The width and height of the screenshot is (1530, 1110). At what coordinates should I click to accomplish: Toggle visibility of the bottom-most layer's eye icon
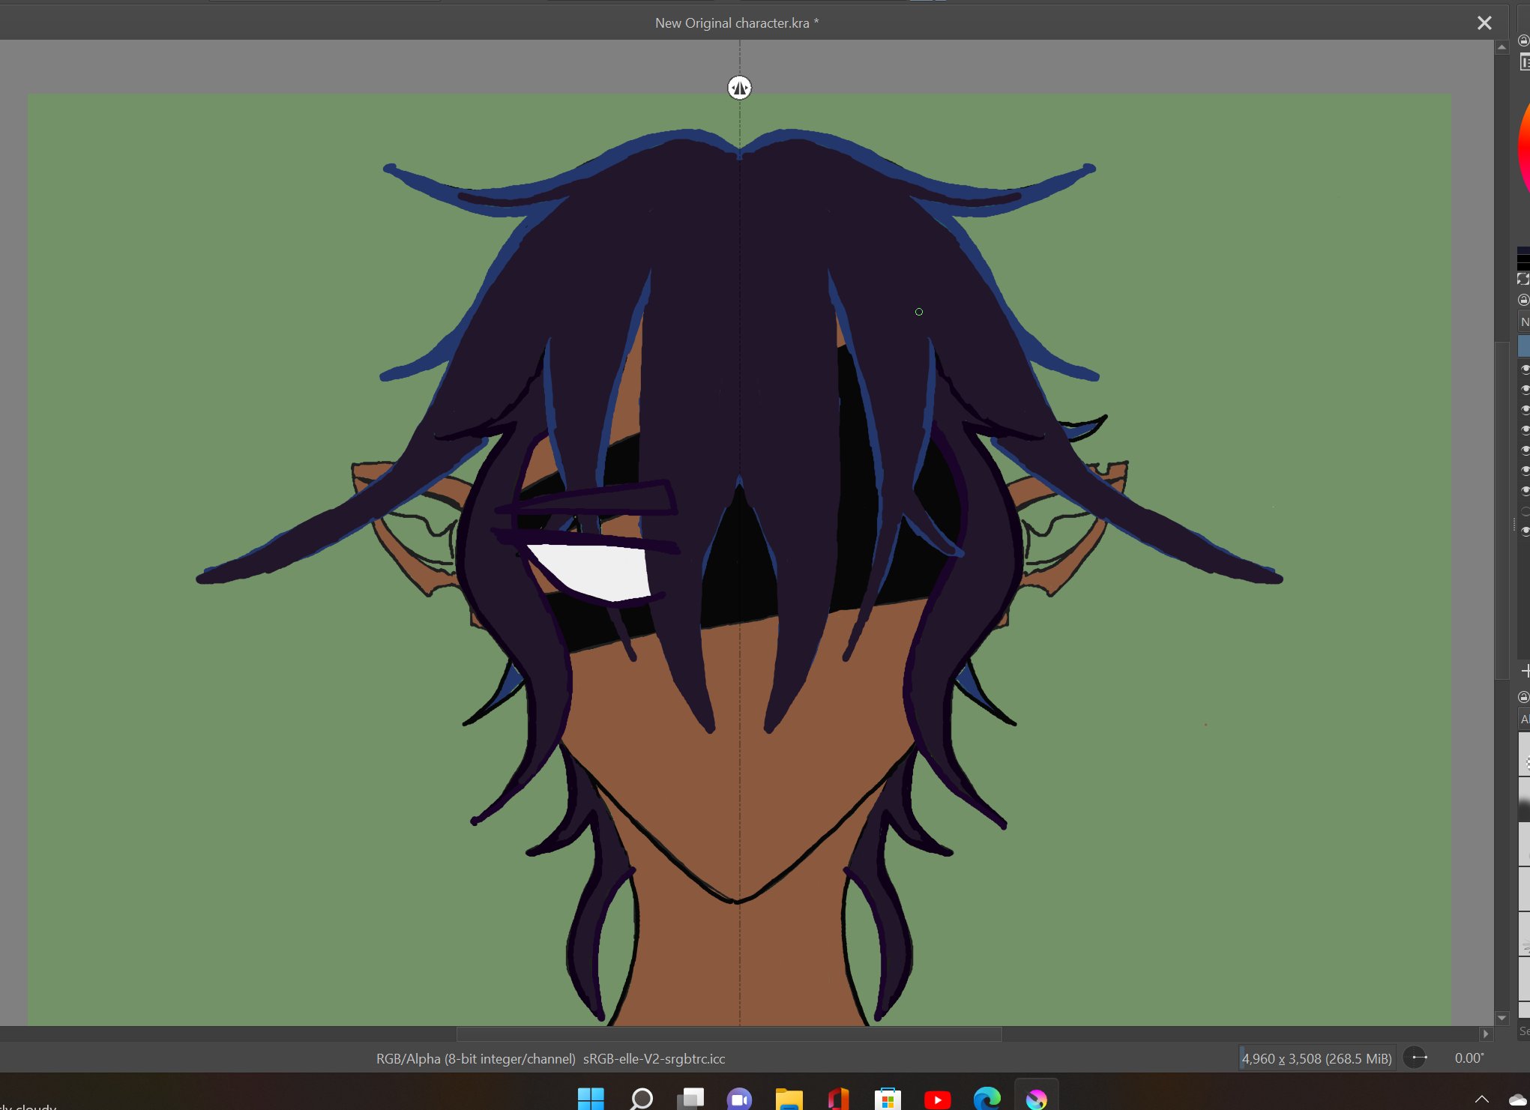[x=1525, y=531]
